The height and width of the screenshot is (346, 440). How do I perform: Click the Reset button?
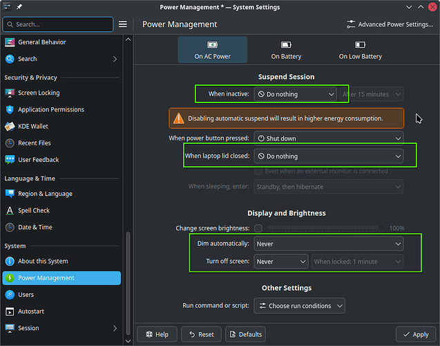(201, 334)
